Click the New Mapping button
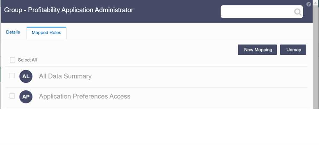This screenshot has height=145, width=319. click(258, 50)
